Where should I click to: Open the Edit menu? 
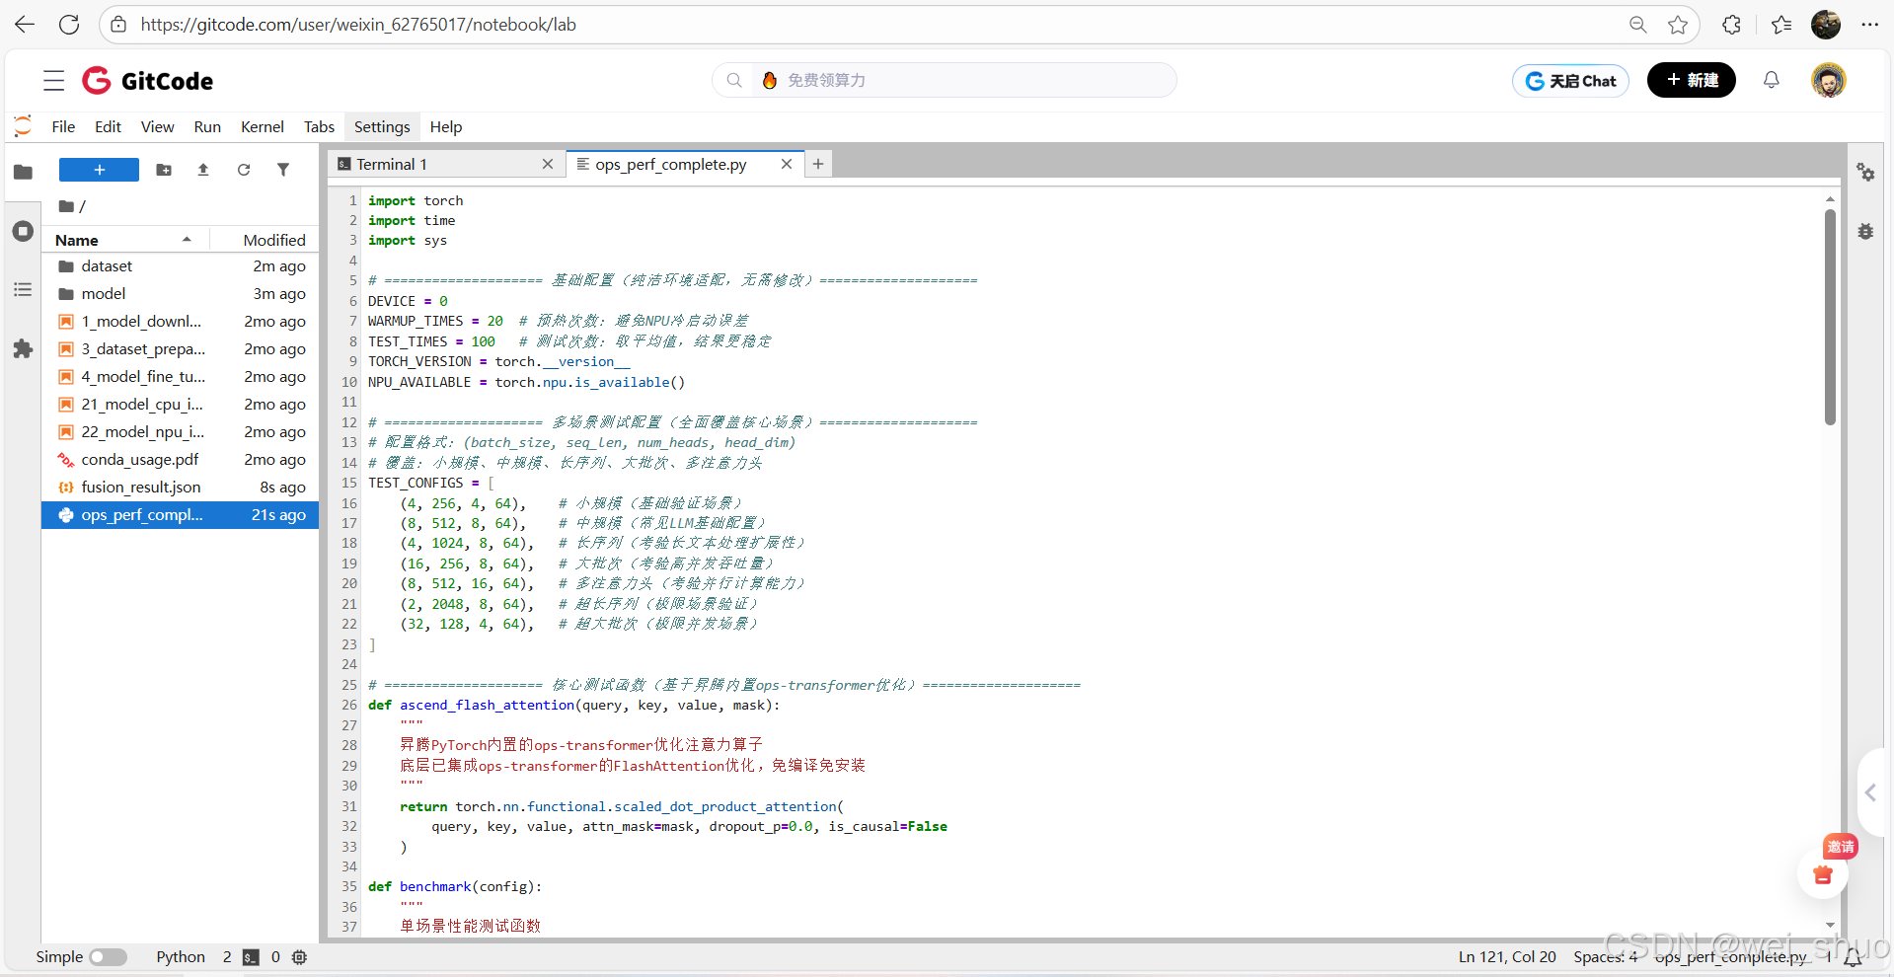(108, 126)
